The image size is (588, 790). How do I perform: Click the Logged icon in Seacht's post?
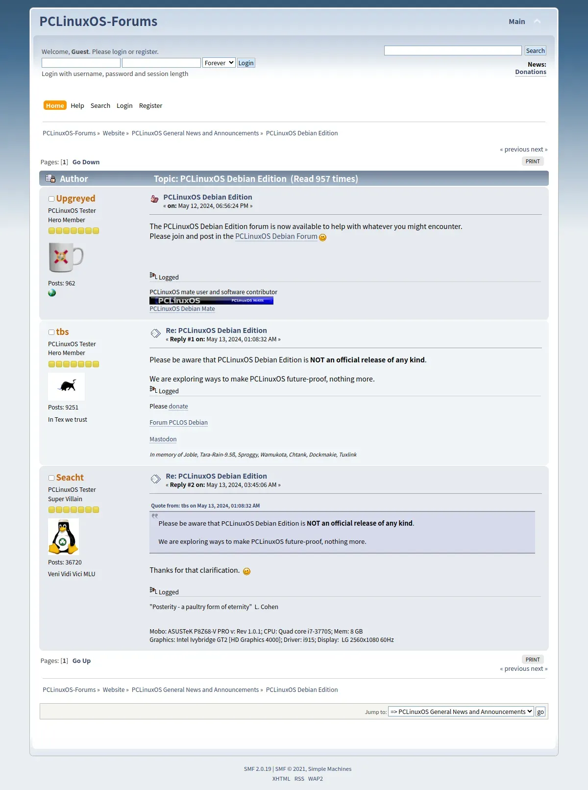click(153, 591)
